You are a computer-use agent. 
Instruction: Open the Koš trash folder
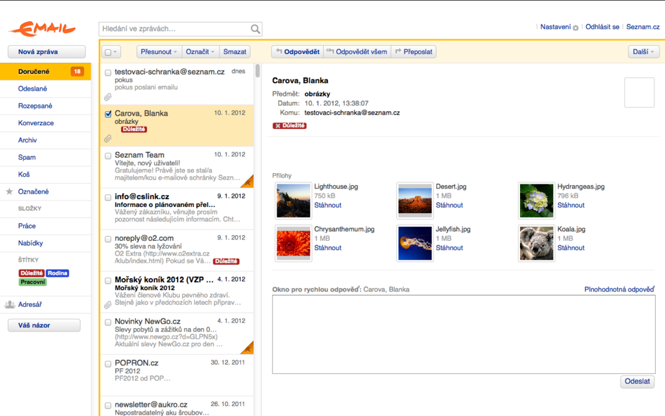45,174
